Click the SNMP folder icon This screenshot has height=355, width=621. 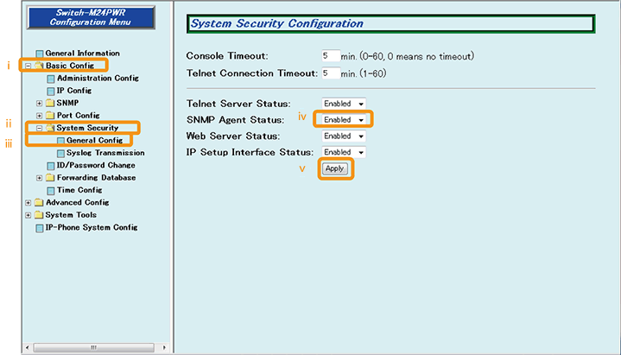(x=50, y=103)
